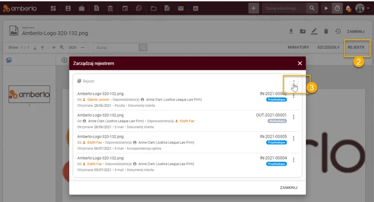Click Edyth Fae link in OUT-2021-00001 entry
This screenshot has width=374, height=202.
[x=187, y=121]
